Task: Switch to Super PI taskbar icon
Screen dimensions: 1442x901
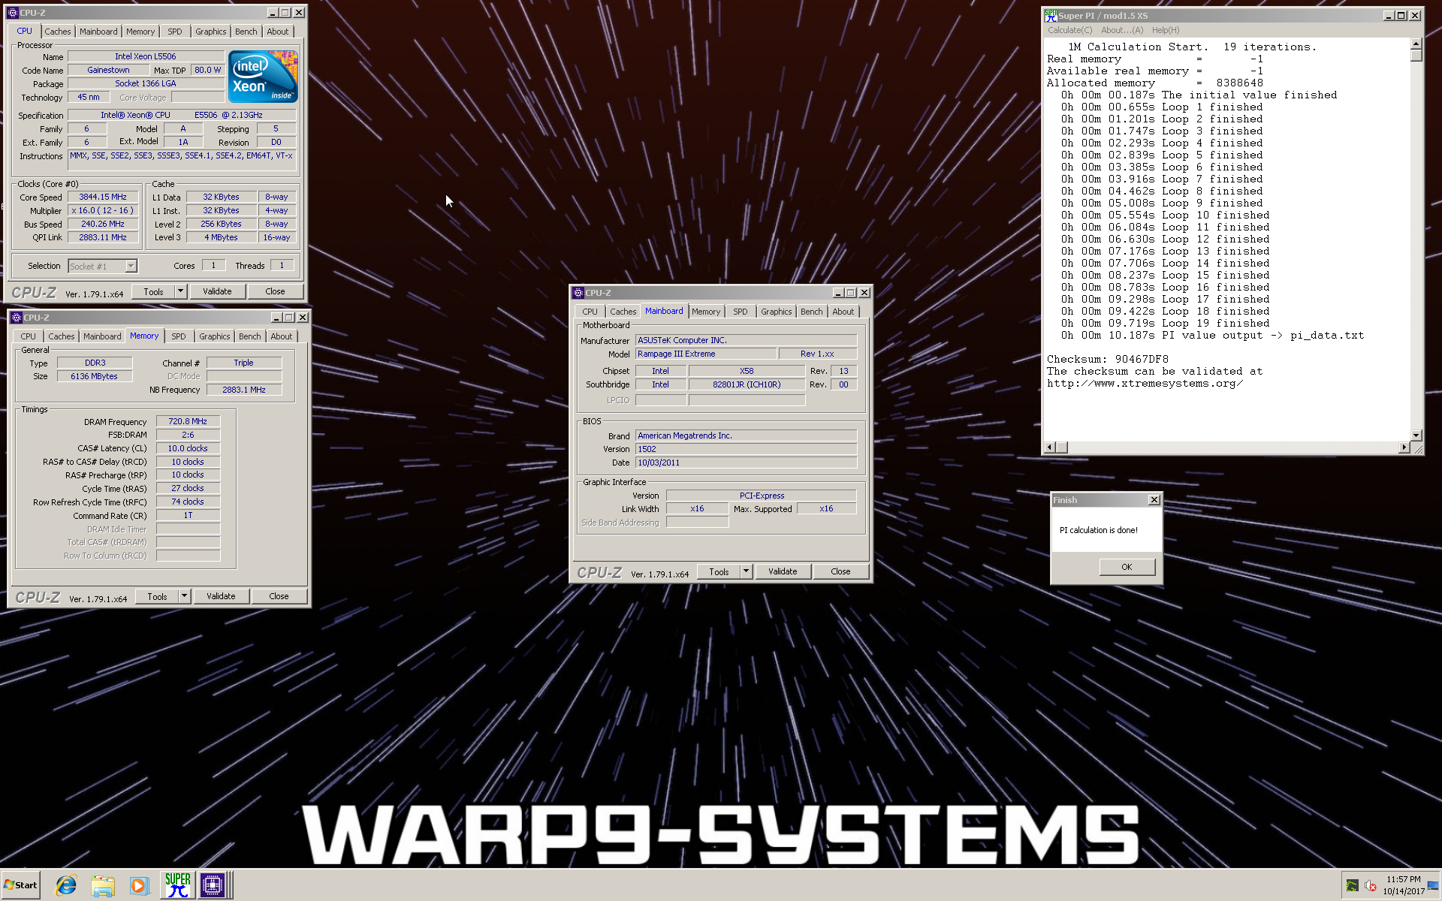Action: pyautogui.click(x=178, y=885)
